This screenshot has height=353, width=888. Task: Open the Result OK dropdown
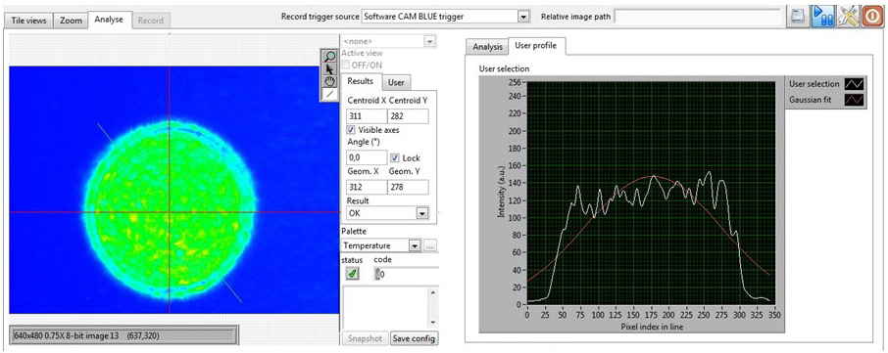click(387, 213)
